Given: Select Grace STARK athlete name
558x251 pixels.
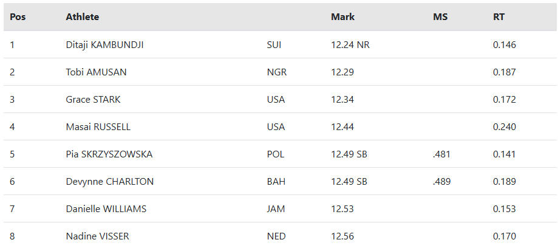Looking at the screenshot, I should [x=94, y=99].
